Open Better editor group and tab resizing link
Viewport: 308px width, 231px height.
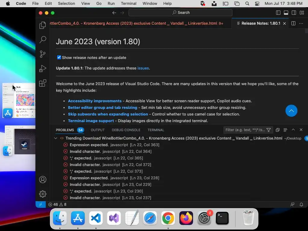(103, 108)
